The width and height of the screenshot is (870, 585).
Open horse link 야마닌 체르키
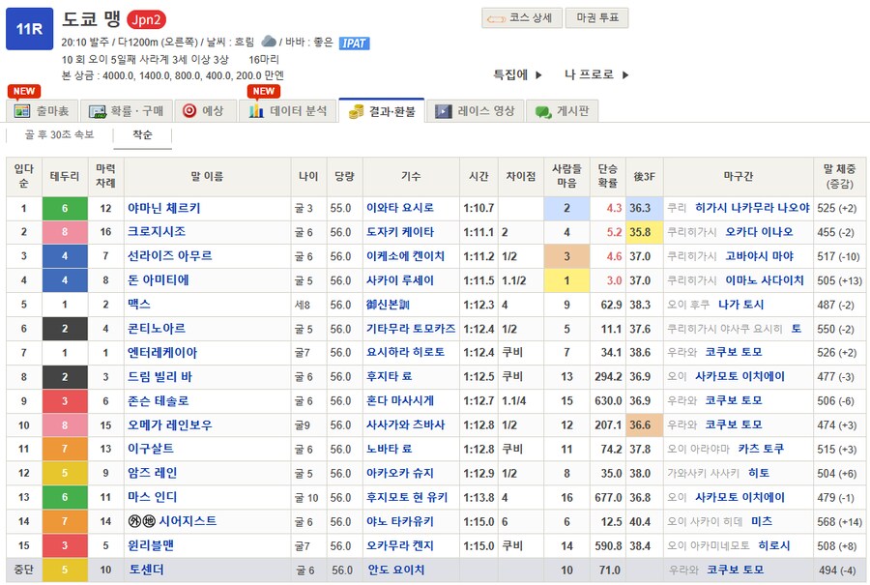[x=164, y=208]
